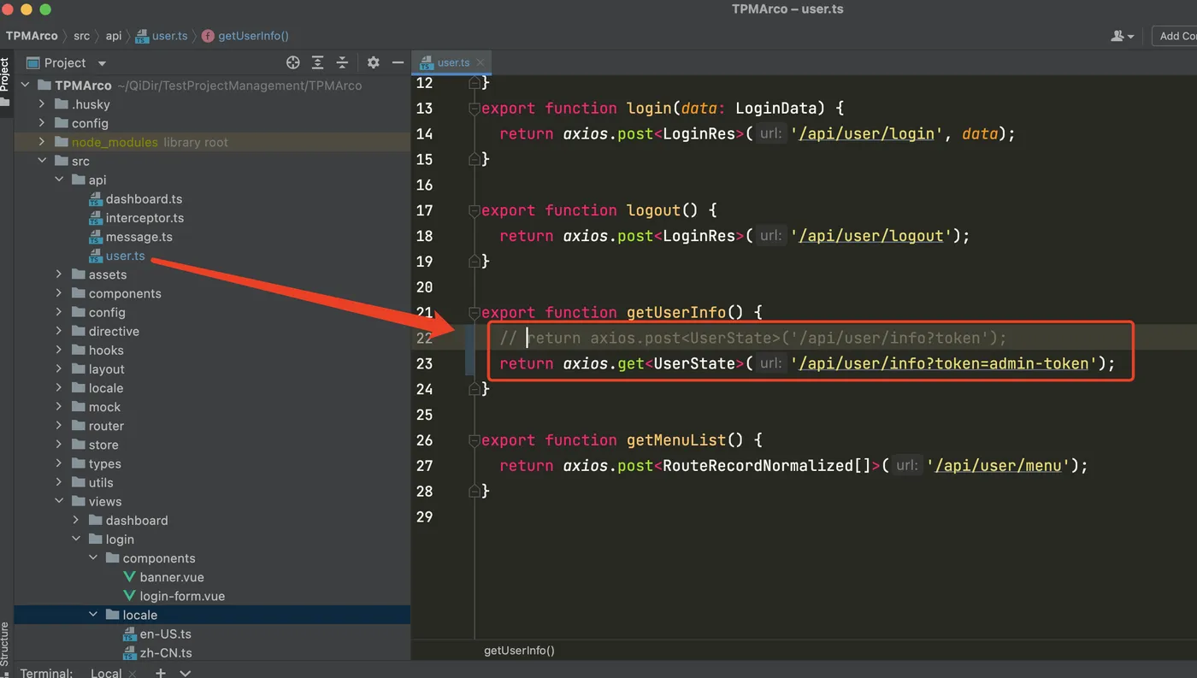Expand the dashboard folder under views

(76, 520)
